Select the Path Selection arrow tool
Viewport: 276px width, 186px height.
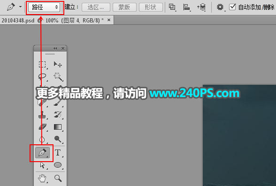42,165
